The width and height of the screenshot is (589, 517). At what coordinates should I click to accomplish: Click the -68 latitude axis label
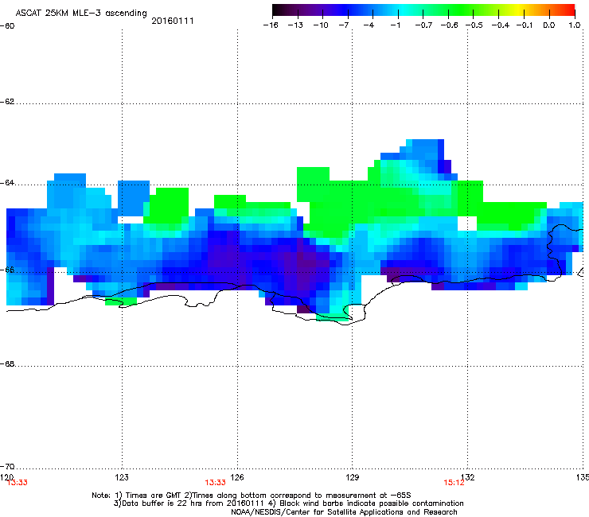7,364
